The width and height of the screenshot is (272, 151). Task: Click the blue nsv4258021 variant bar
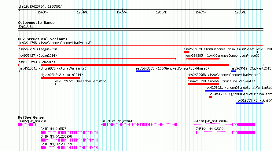(224, 91)
